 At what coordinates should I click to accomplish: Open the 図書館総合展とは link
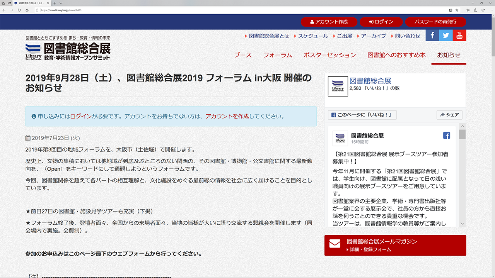269,36
